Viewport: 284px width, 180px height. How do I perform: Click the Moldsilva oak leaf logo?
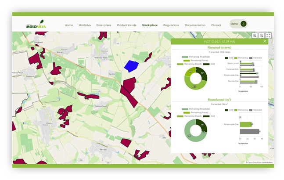(x=36, y=24)
